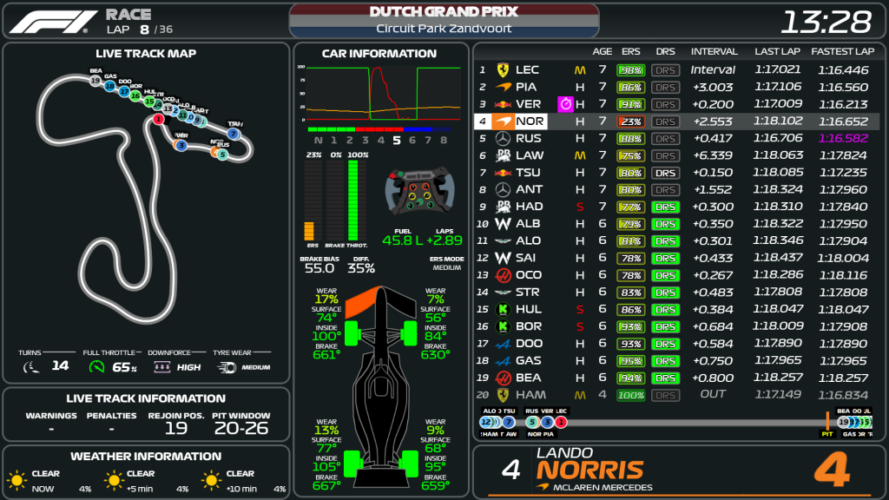The height and width of the screenshot is (500, 889).
Task: Click the ERS column header
Action: tap(630, 51)
